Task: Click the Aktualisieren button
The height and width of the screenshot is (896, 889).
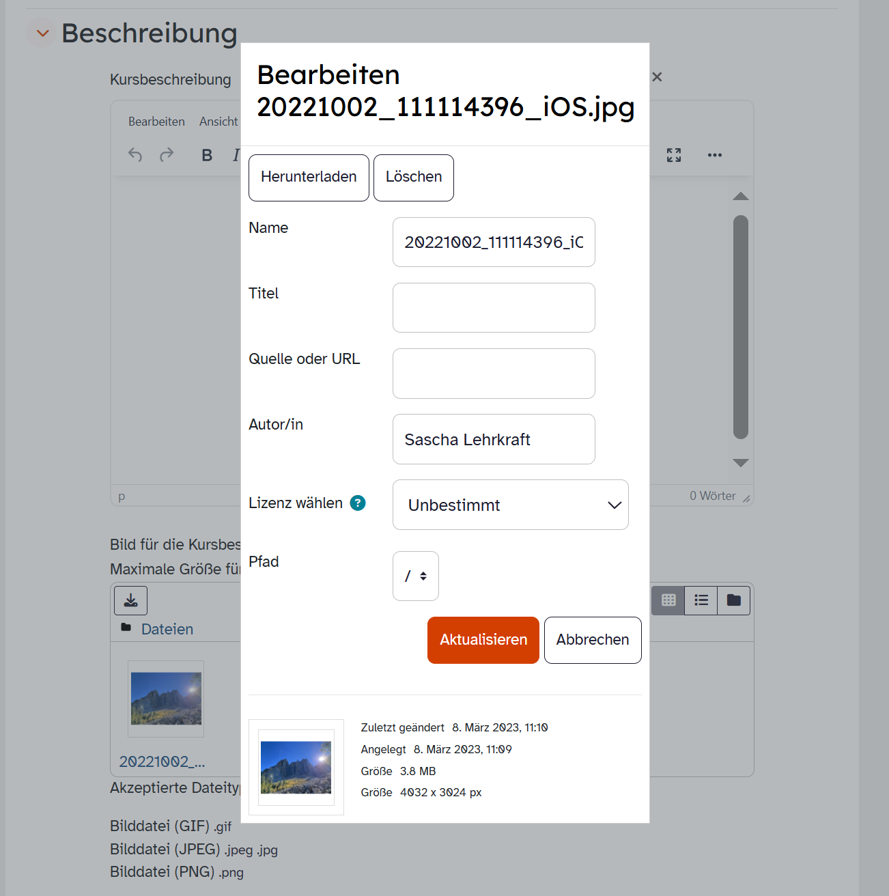Action: point(483,640)
